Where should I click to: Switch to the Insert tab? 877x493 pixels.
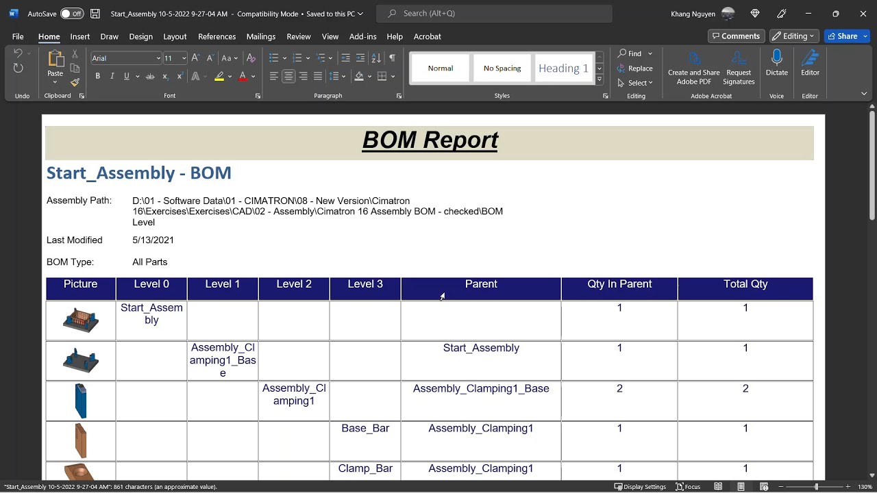pyautogui.click(x=80, y=36)
